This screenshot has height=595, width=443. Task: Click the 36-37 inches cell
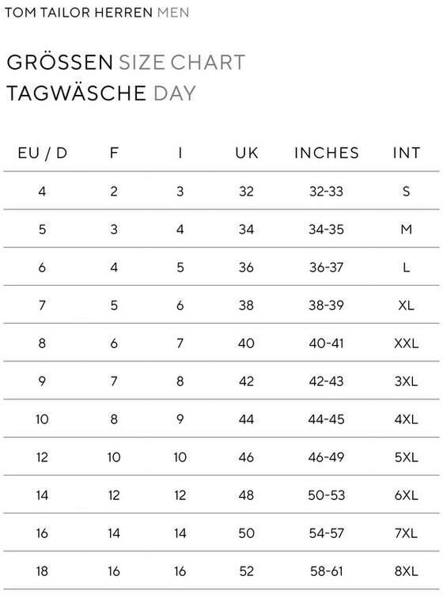326,267
